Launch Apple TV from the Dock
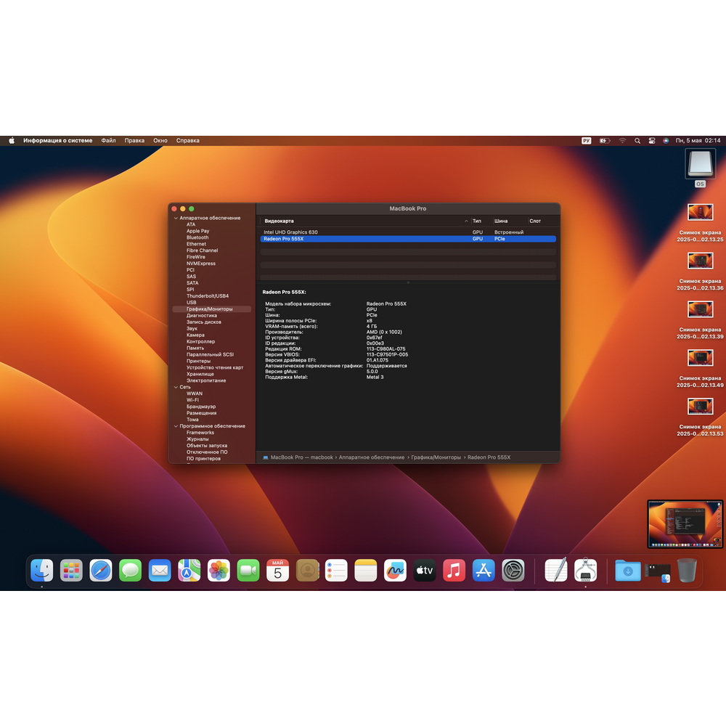The width and height of the screenshot is (726, 726). pos(425,571)
